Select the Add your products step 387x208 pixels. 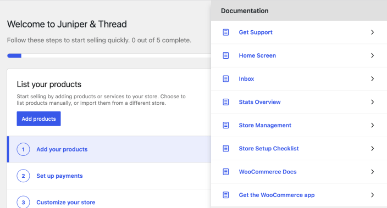tap(109, 149)
